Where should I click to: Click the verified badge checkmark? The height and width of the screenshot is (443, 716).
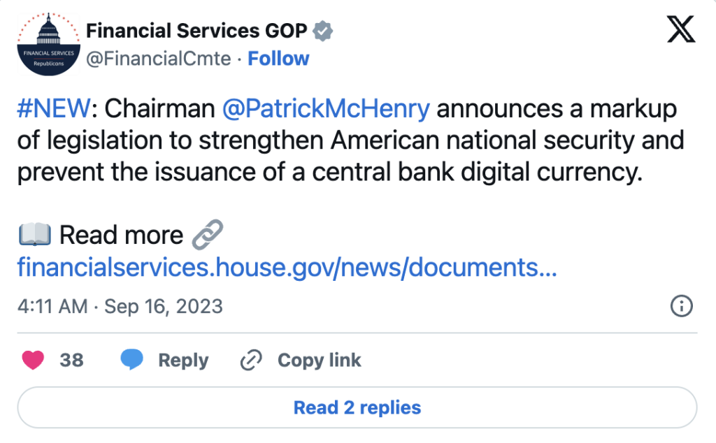tap(322, 31)
